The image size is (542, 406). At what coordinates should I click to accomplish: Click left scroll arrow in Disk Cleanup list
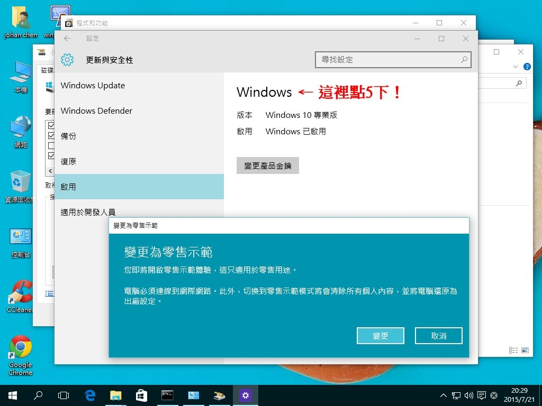tap(50, 171)
